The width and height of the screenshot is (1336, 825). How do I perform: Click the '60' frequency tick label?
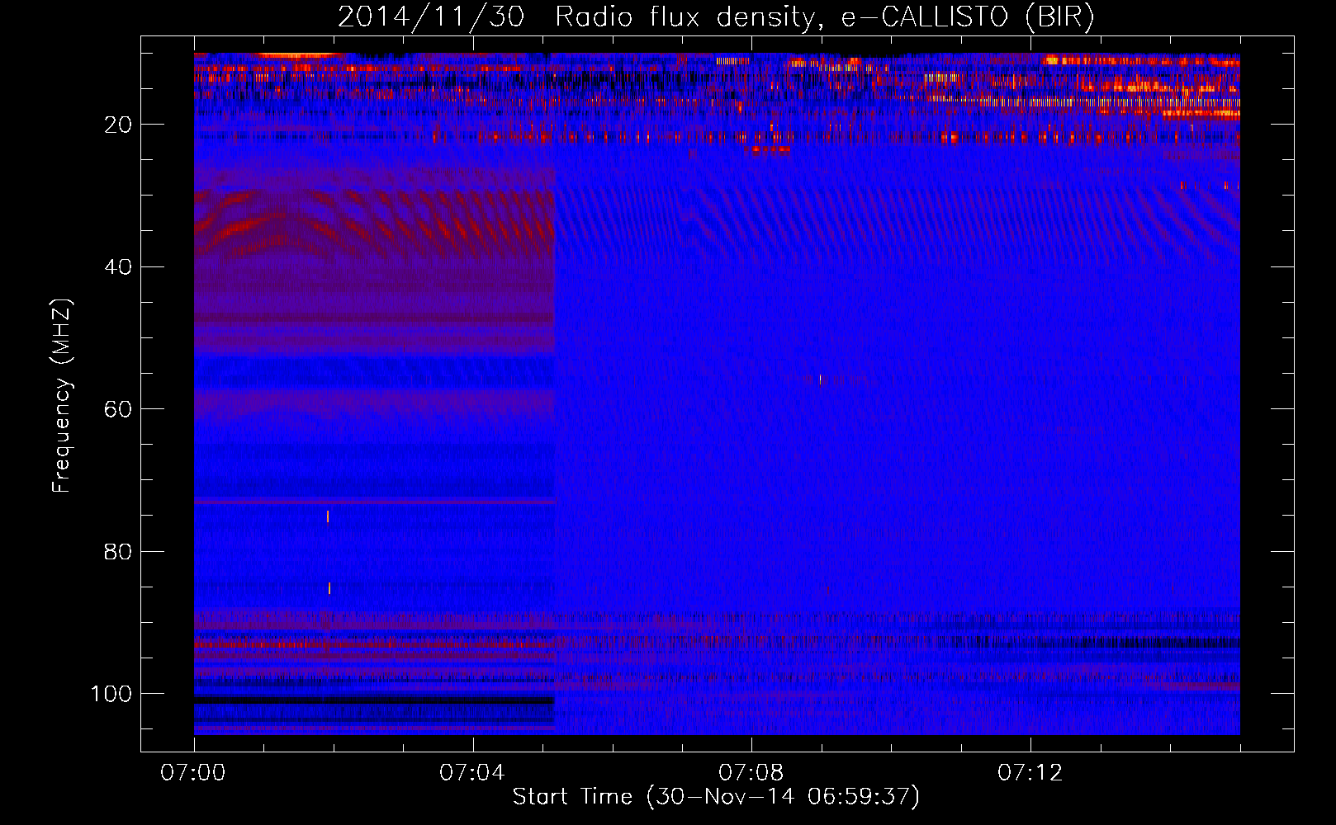point(119,409)
